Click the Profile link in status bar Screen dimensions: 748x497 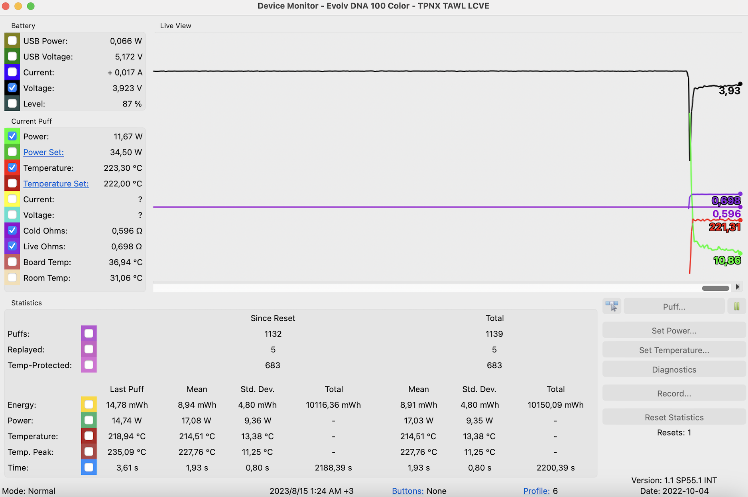point(536,491)
